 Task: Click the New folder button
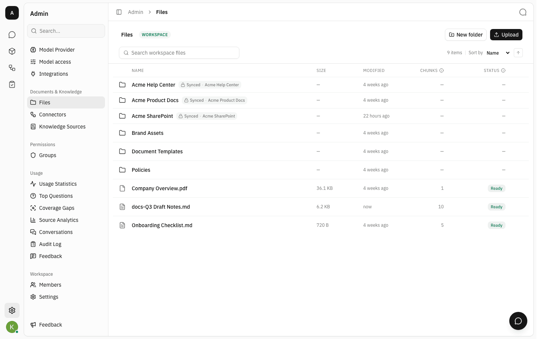click(466, 35)
